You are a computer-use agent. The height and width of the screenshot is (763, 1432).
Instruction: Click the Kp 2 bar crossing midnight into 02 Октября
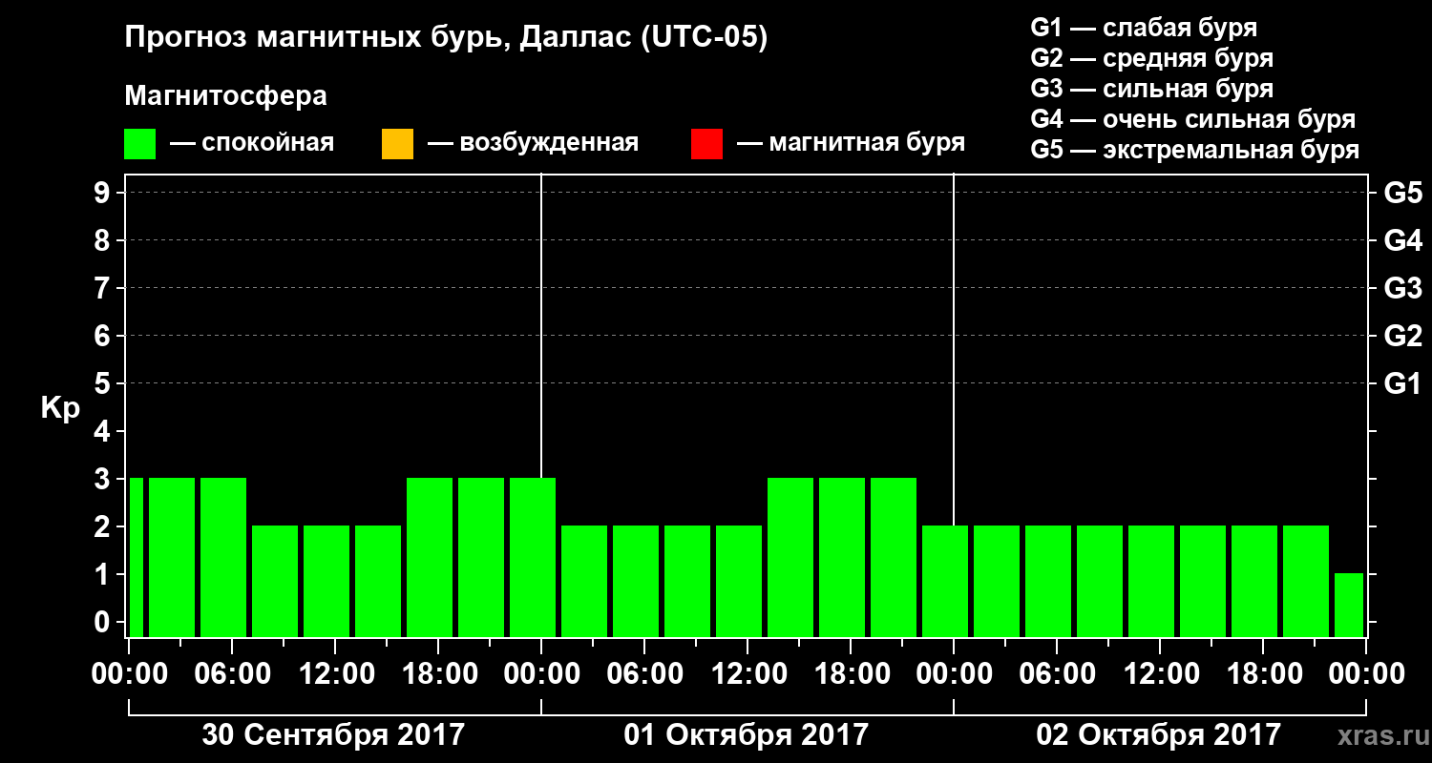point(945,581)
